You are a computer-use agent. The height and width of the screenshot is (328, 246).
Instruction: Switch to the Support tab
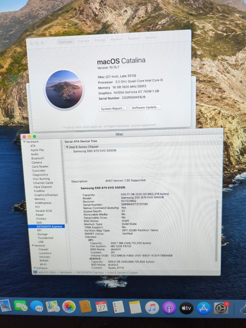(134, 39)
